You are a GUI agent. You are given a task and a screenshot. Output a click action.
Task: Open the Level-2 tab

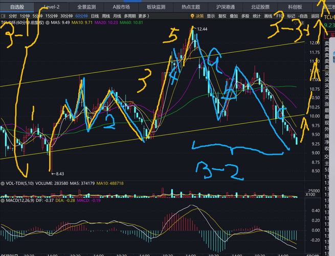coord(52,7)
